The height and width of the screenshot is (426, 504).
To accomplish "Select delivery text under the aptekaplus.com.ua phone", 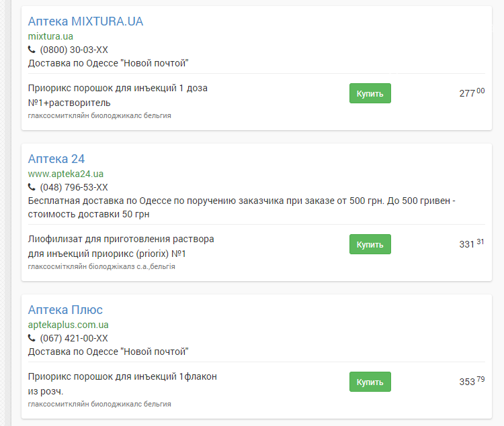I will (108, 352).
